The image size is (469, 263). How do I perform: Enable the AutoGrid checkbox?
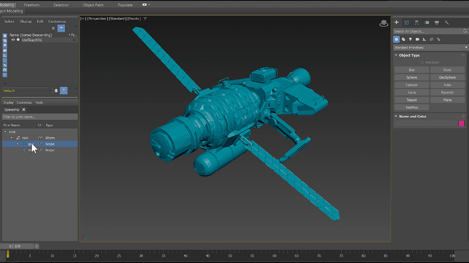422,62
